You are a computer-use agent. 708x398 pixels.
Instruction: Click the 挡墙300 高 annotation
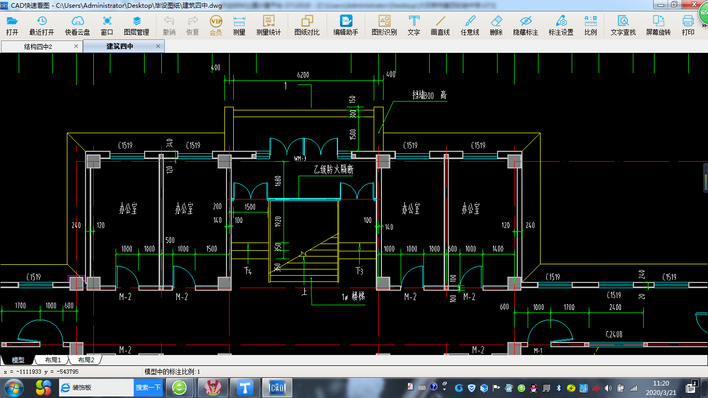click(x=430, y=95)
